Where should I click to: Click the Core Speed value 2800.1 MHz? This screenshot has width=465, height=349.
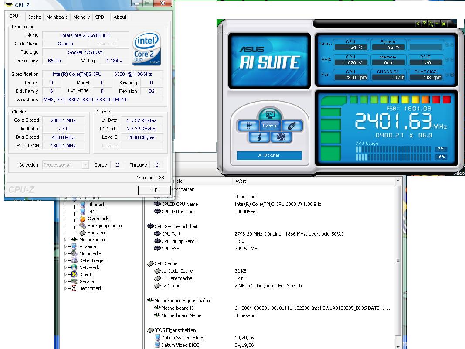coord(63,120)
